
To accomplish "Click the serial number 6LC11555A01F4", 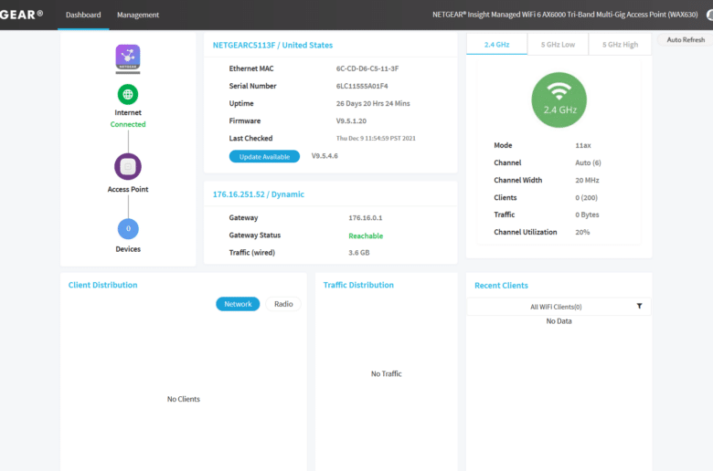I will (x=362, y=86).
